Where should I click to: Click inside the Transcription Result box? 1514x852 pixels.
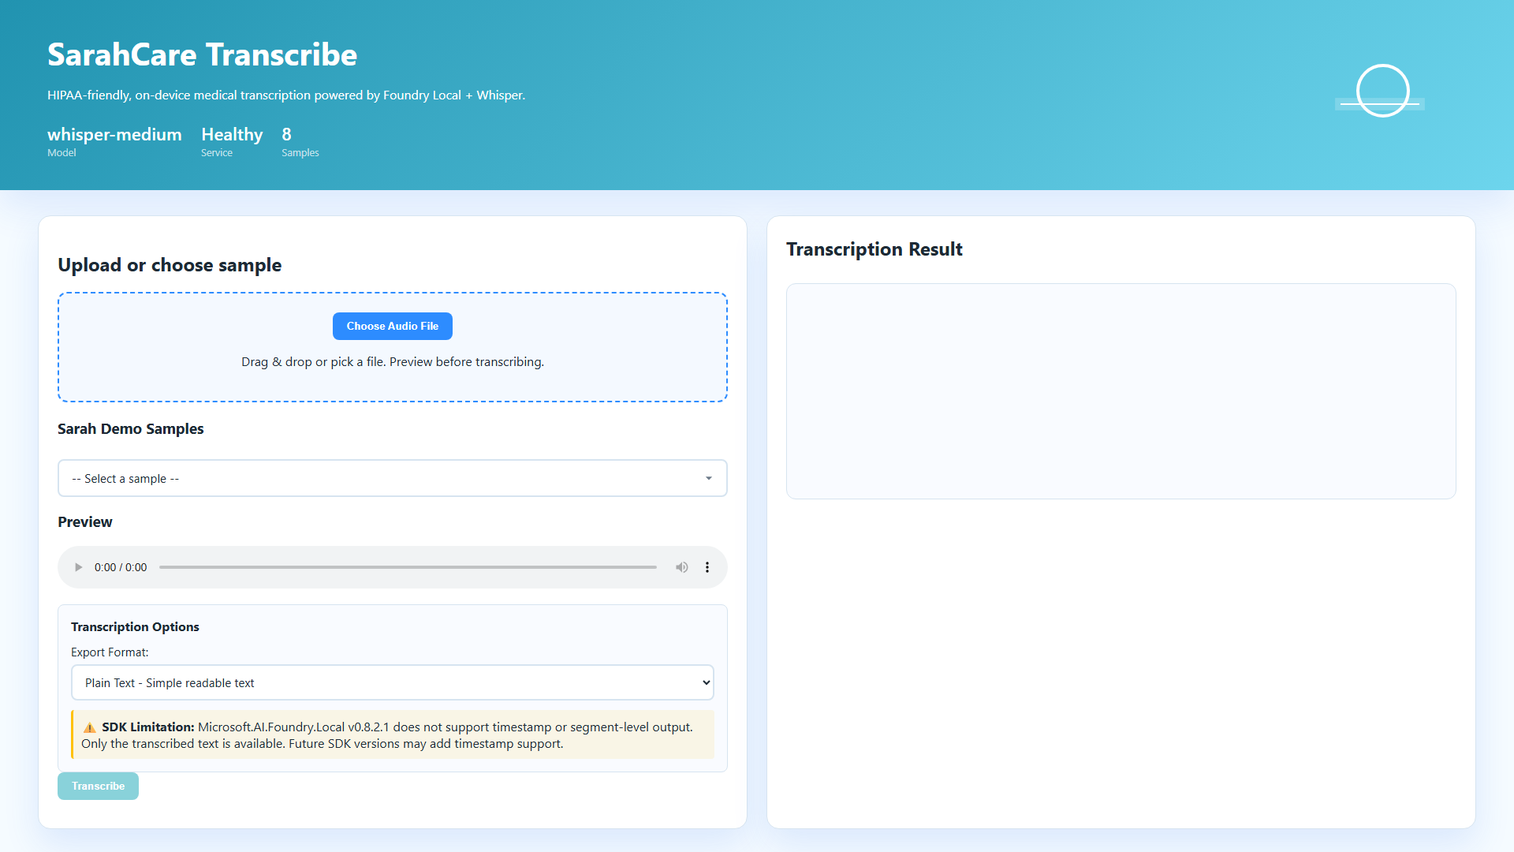coord(1121,391)
